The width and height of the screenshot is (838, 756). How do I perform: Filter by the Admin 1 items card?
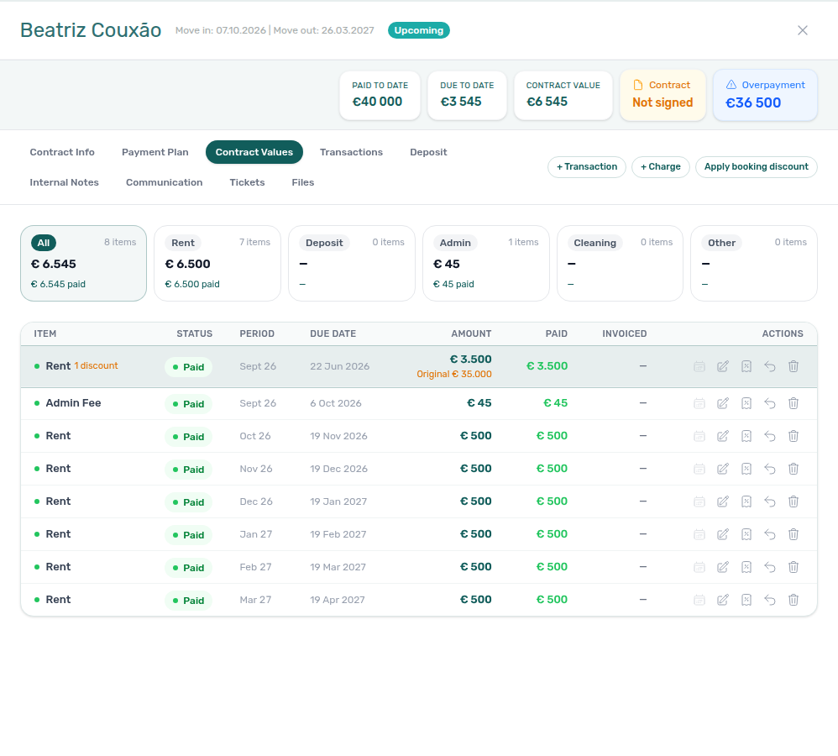(486, 263)
